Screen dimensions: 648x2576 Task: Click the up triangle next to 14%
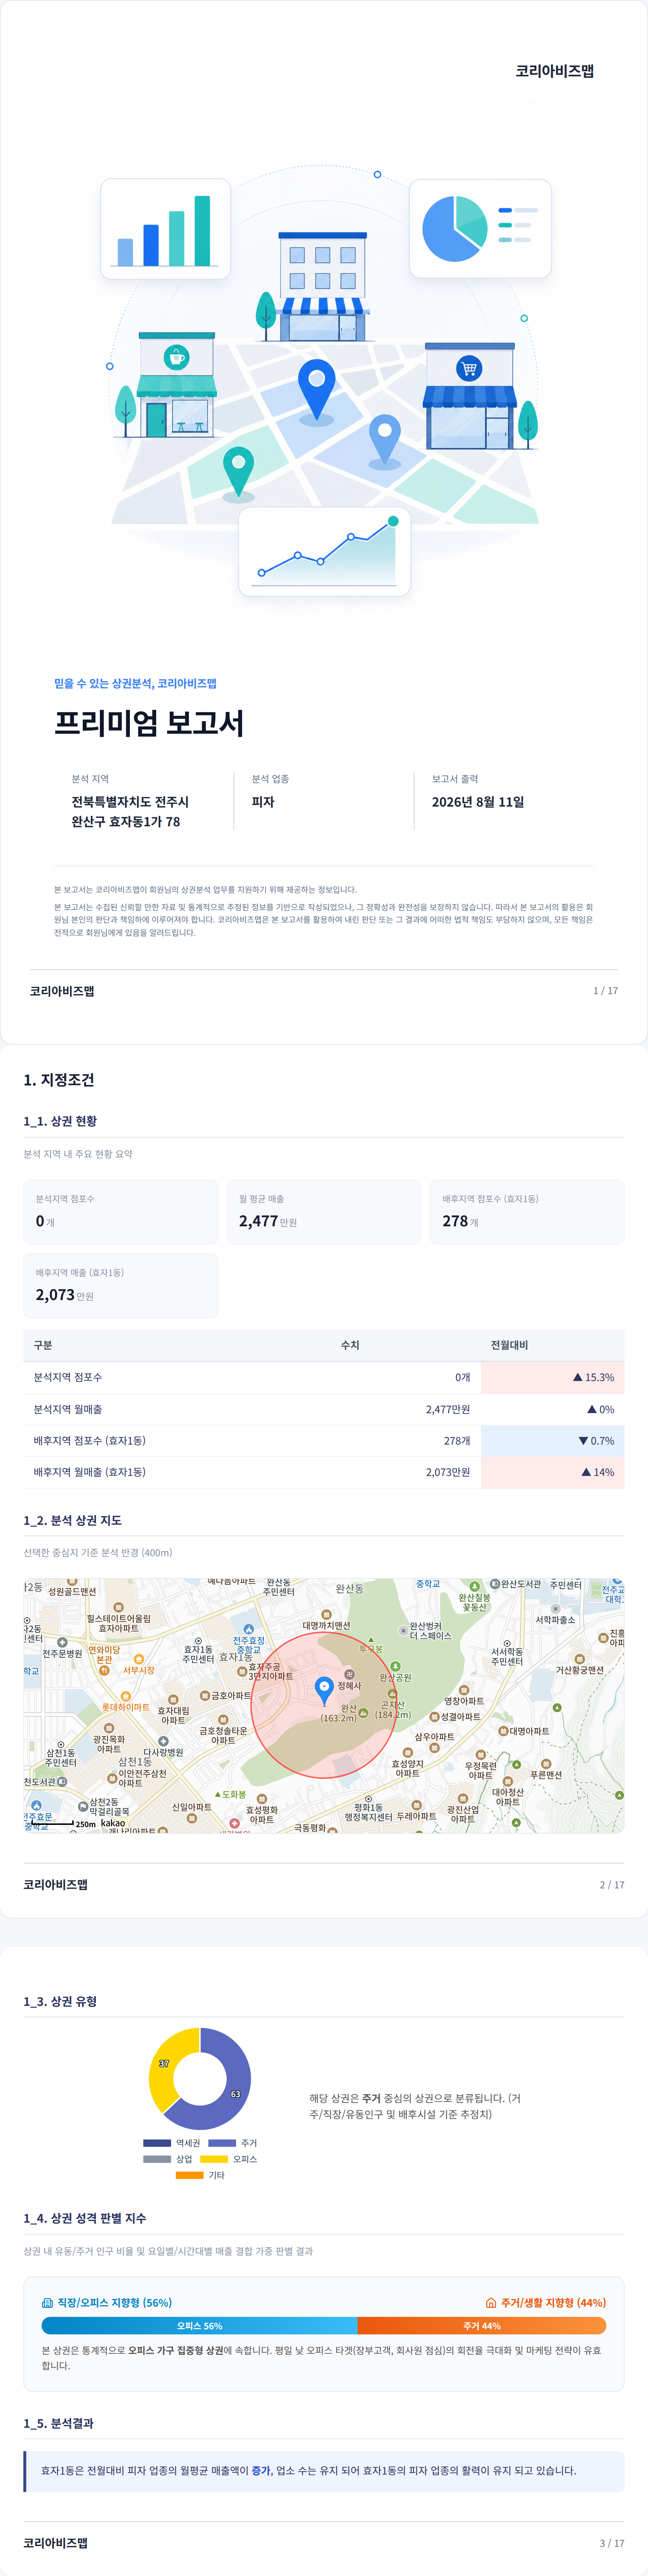[x=586, y=1472]
